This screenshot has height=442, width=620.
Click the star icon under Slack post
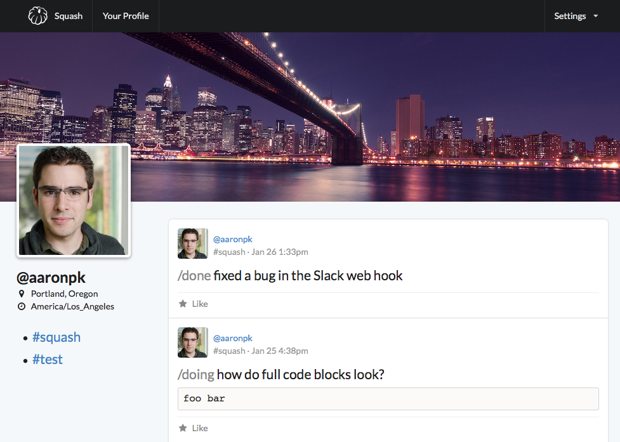click(183, 304)
